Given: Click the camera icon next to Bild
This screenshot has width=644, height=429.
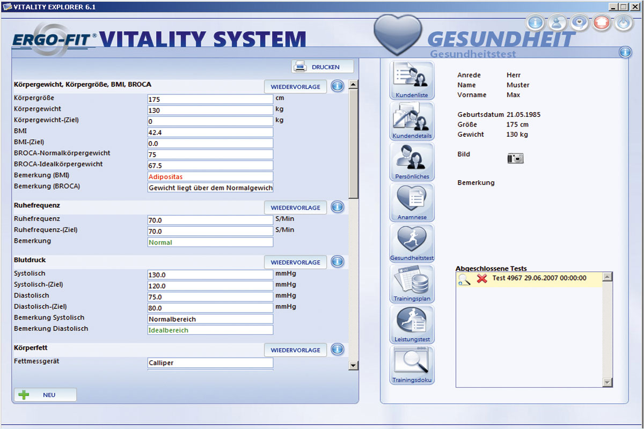Looking at the screenshot, I should tap(515, 158).
